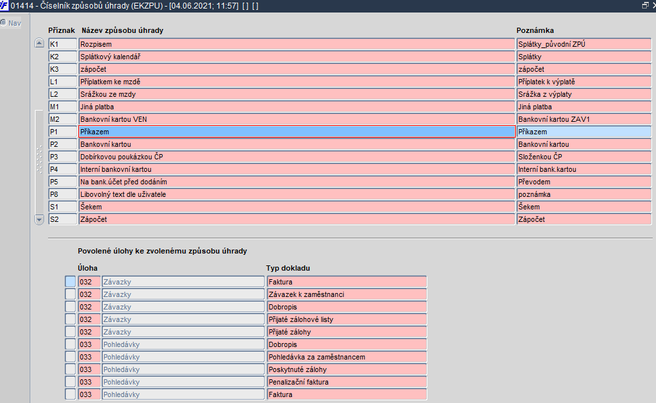The image size is (656, 403).
Task: Toggle checkbox for 033 Pohledávky Faktura row
Action: pyautogui.click(x=70, y=394)
